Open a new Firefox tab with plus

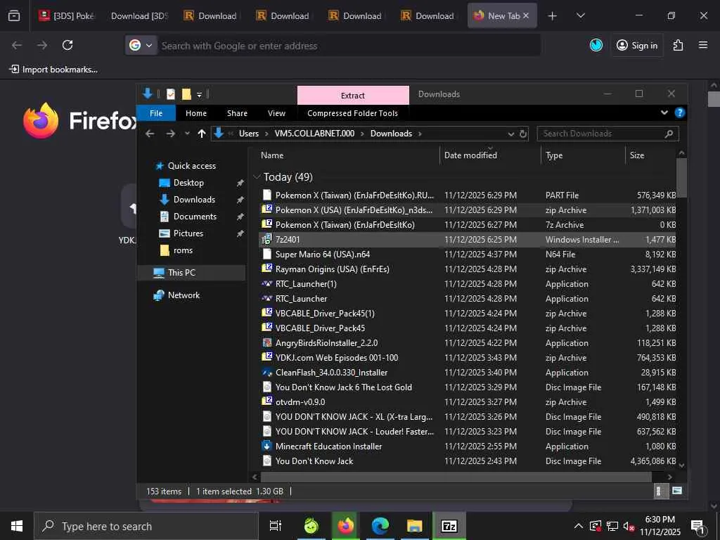(553, 16)
